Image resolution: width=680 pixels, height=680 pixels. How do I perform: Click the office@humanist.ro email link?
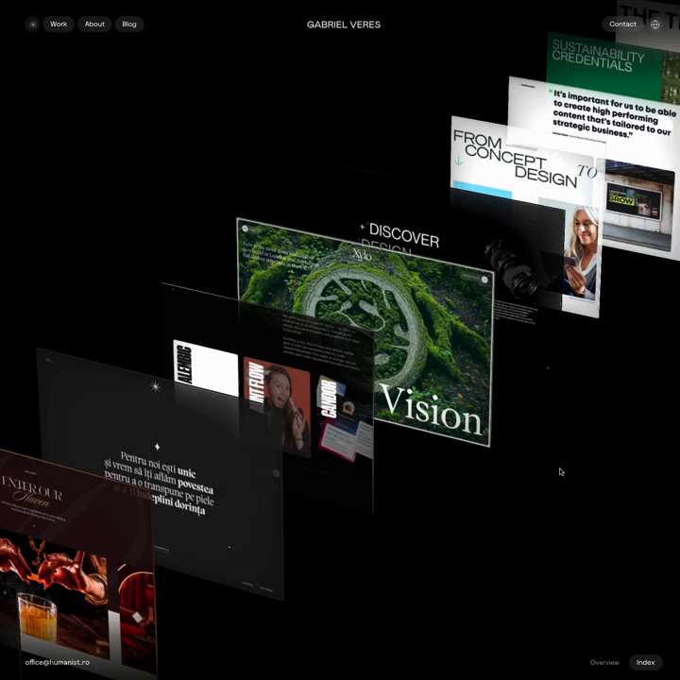(x=57, y=662)
